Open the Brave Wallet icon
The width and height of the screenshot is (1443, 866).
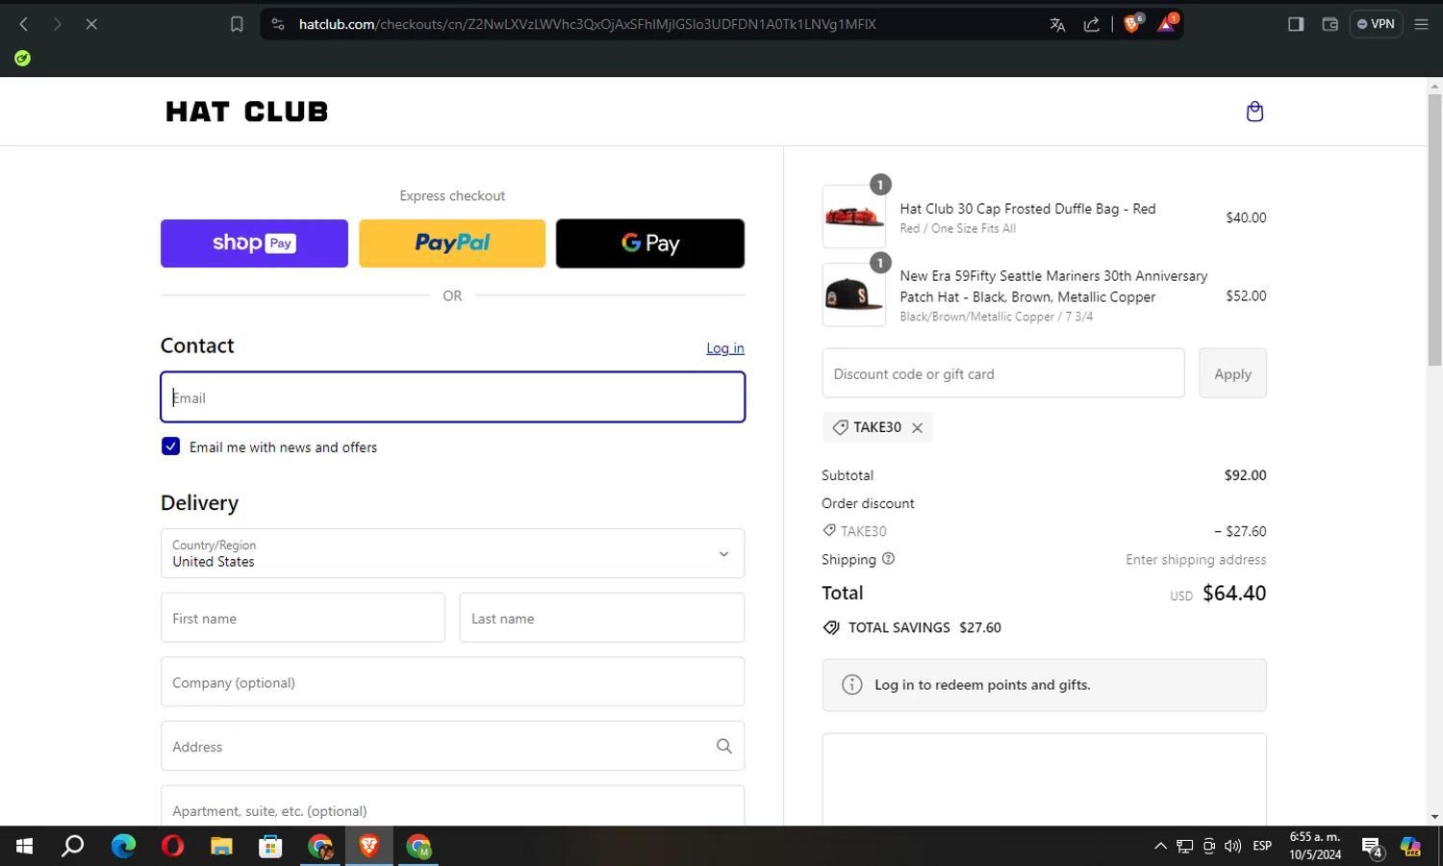point(1330,24)
